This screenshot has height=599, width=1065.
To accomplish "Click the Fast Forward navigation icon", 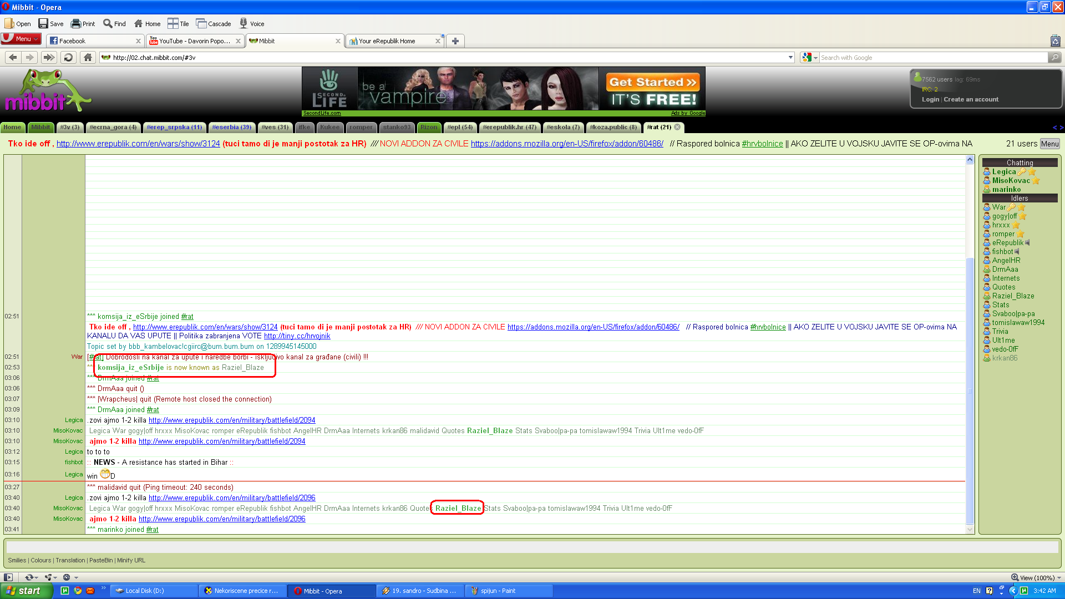I will pyautogui.click(x=49, y=57).
